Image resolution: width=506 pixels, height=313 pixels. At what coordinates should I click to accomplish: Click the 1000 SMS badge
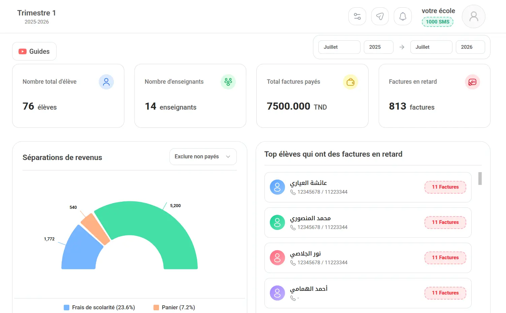point(438,22)
